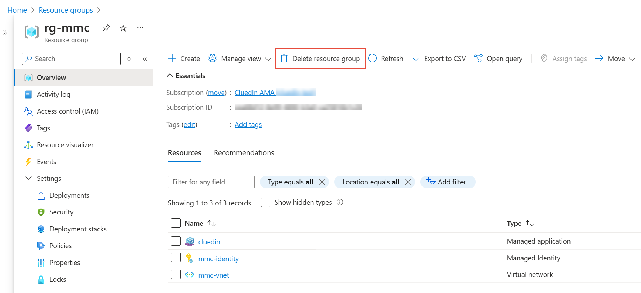Image resolution: width=641 pixels, height=293 pixels.
Task: Click the Create plus toolbar button
Action: [x=184, y=59]
